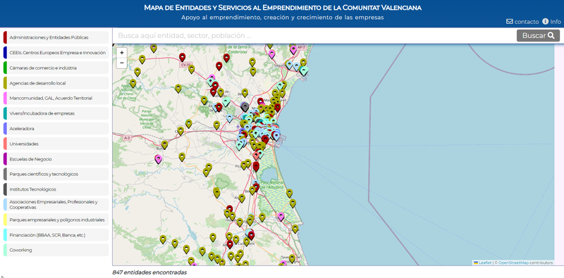
Task: Click the large red marker above Albufera
Action: click(x=256, y=166)
